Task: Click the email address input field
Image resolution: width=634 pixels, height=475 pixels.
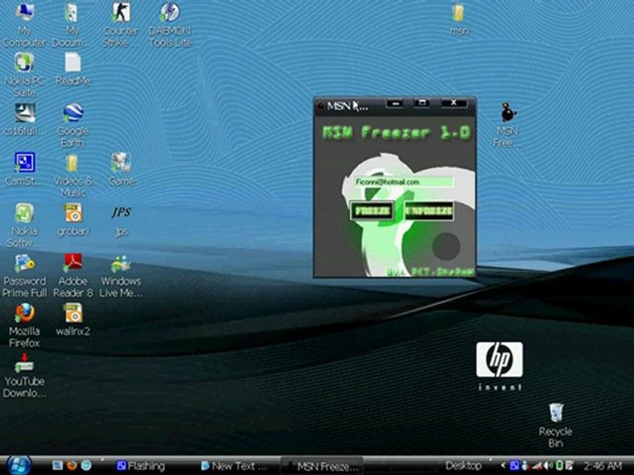Action: coord(403,182)
